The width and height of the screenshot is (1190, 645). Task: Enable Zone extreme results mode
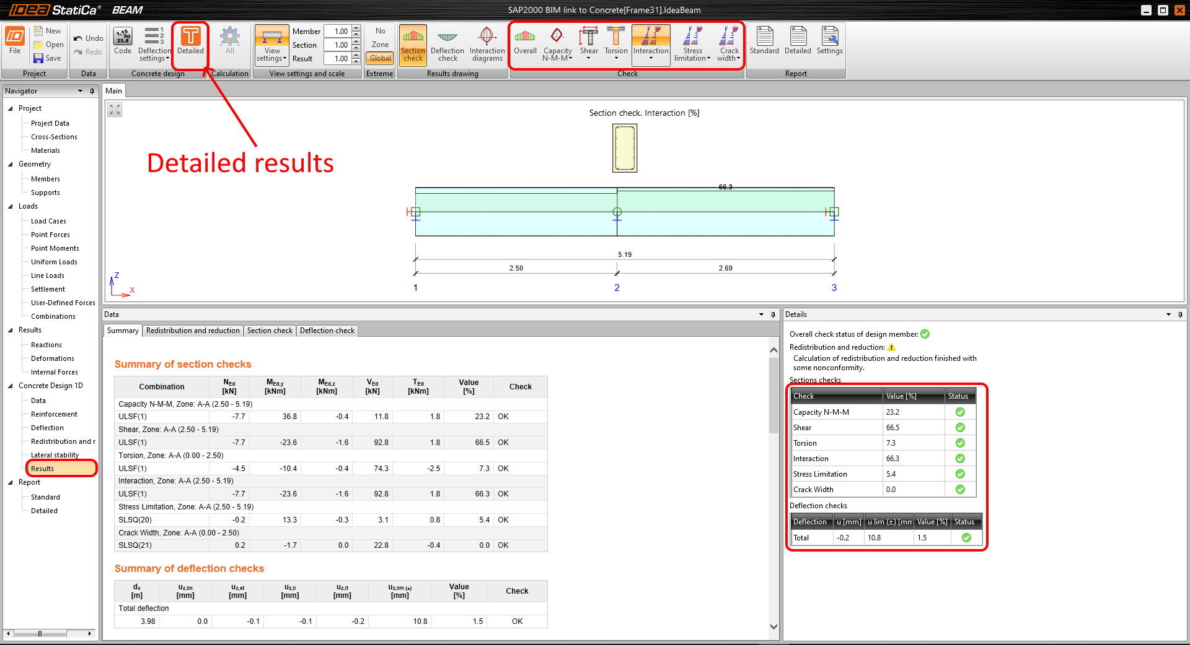[x=379, y=45]
